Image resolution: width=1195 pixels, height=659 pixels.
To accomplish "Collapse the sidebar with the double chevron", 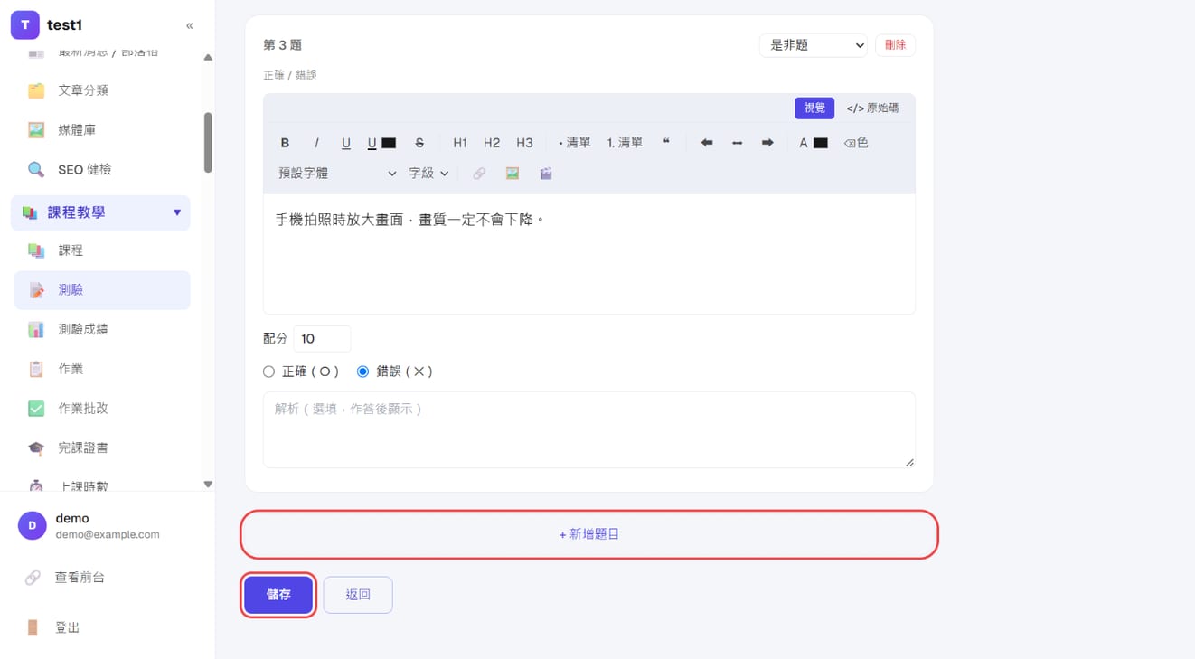I will click(190, 25).
